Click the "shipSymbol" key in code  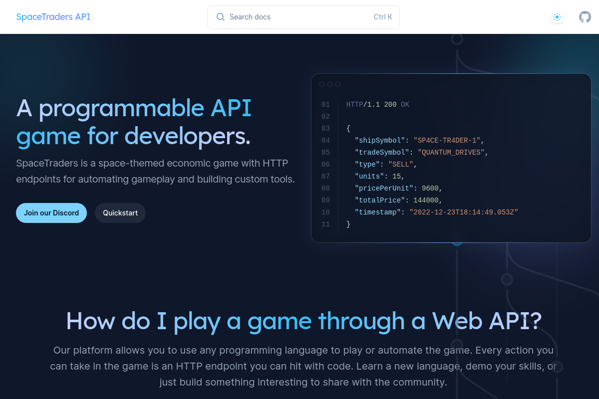(x=380, y=141)
